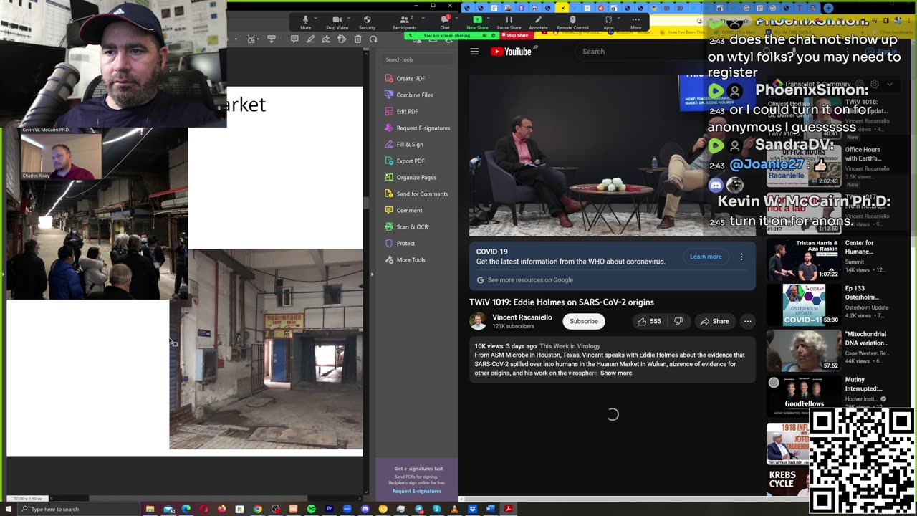Expand description with Show more
Screen dimensions: 917x516
[616, 373]
